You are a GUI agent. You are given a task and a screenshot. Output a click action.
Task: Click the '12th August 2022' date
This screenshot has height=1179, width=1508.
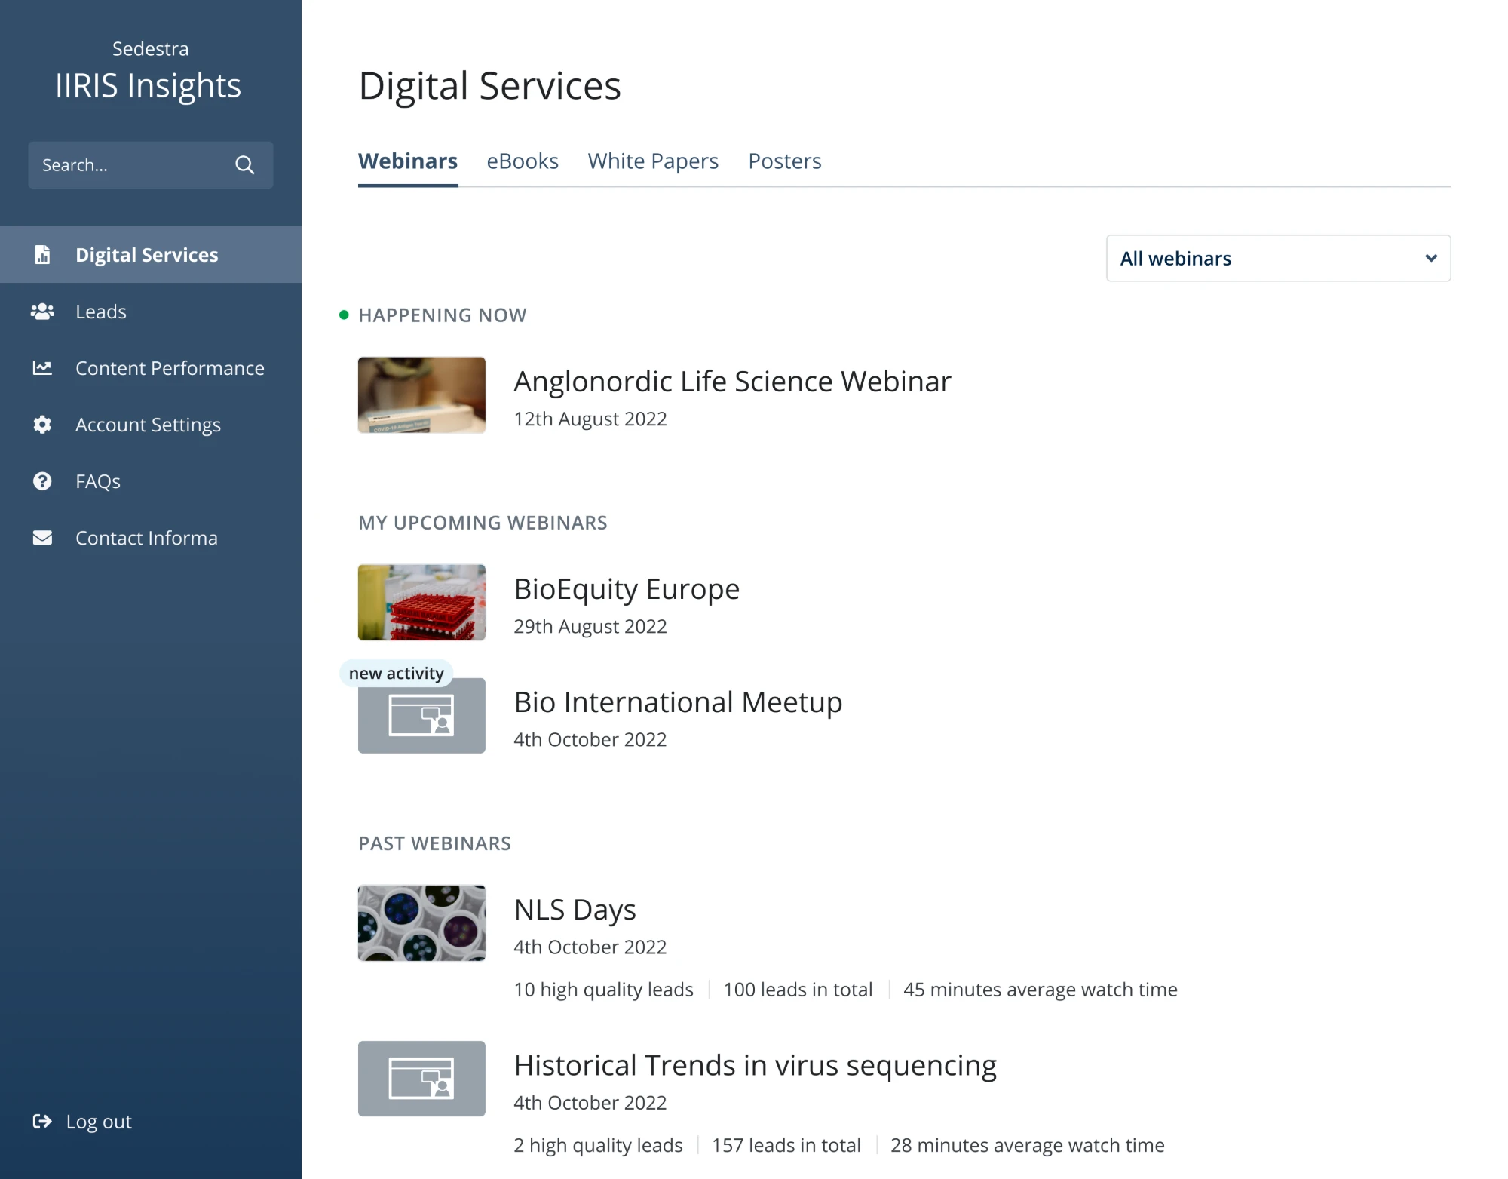(590, 419)
